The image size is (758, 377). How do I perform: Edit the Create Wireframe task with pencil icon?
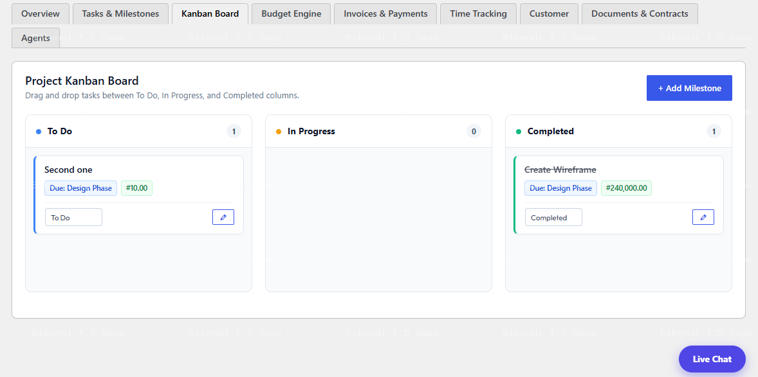703,217
